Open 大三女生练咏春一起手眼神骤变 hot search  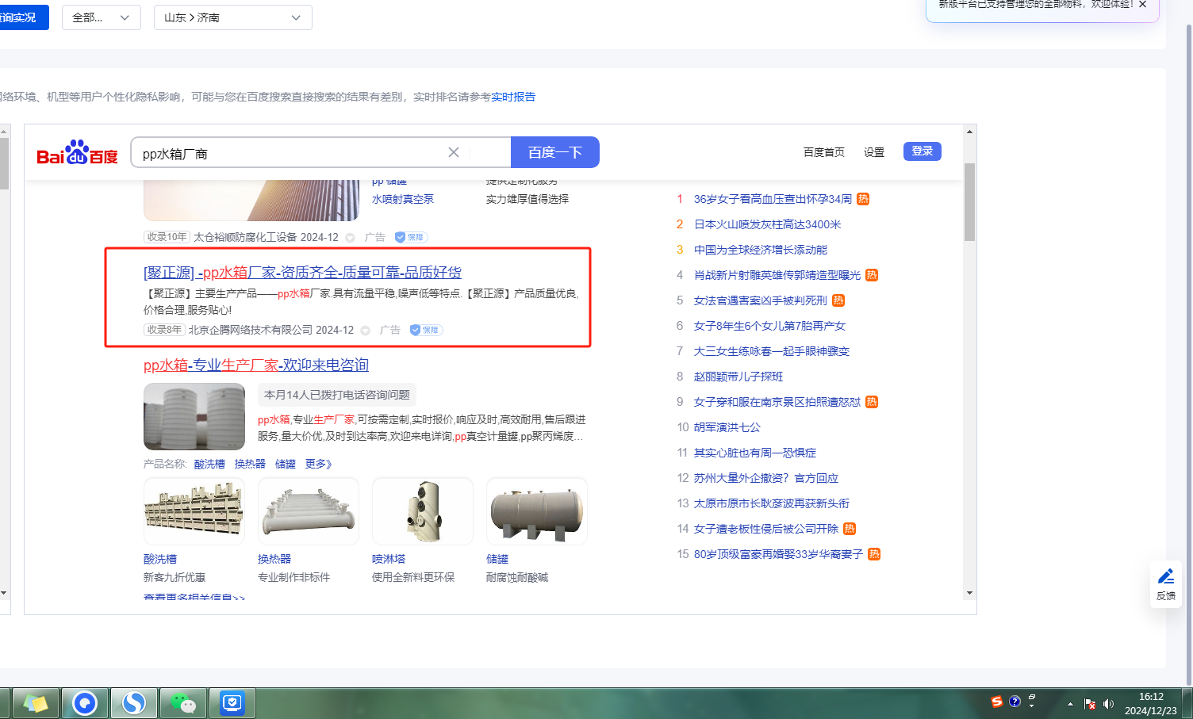772,351
